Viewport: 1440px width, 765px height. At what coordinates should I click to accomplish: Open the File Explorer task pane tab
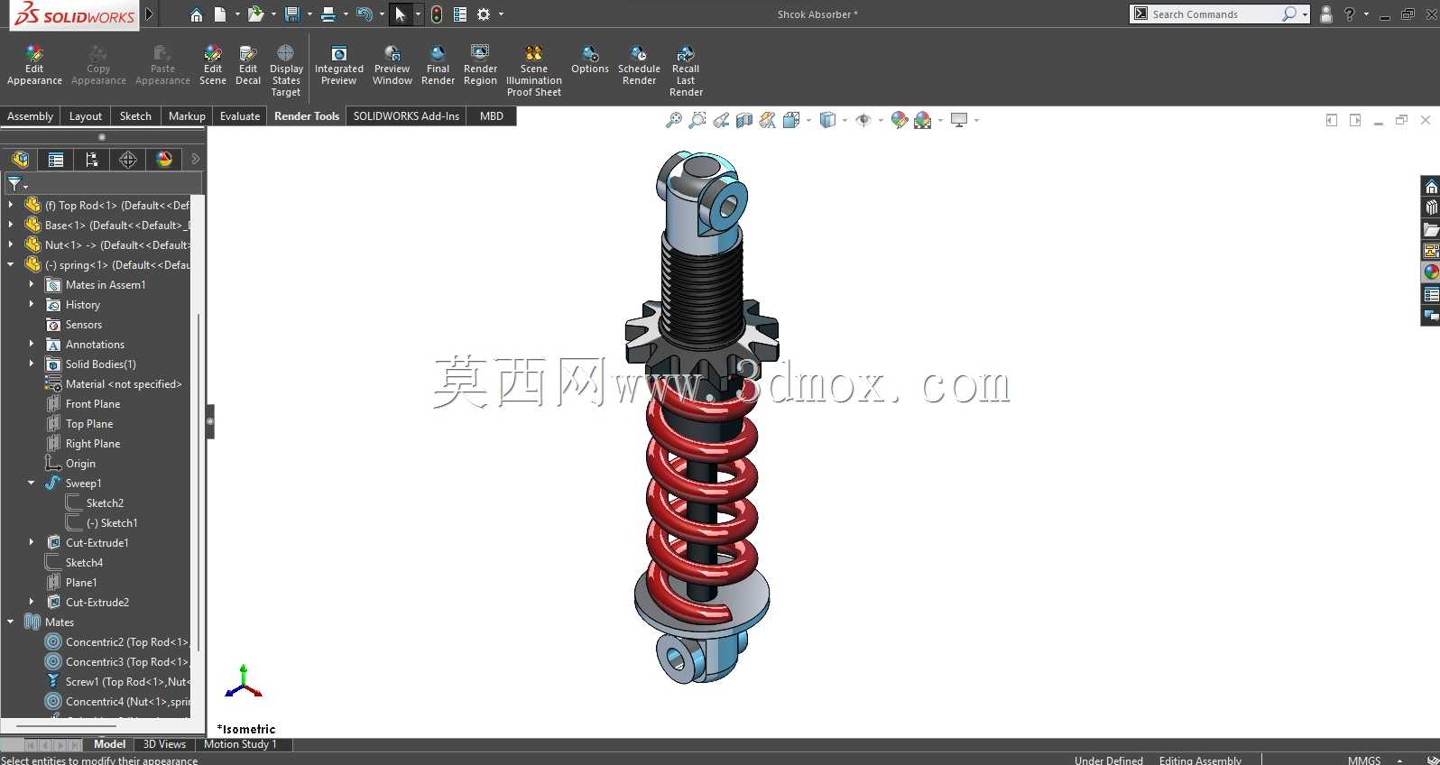tap(1431, 229)
